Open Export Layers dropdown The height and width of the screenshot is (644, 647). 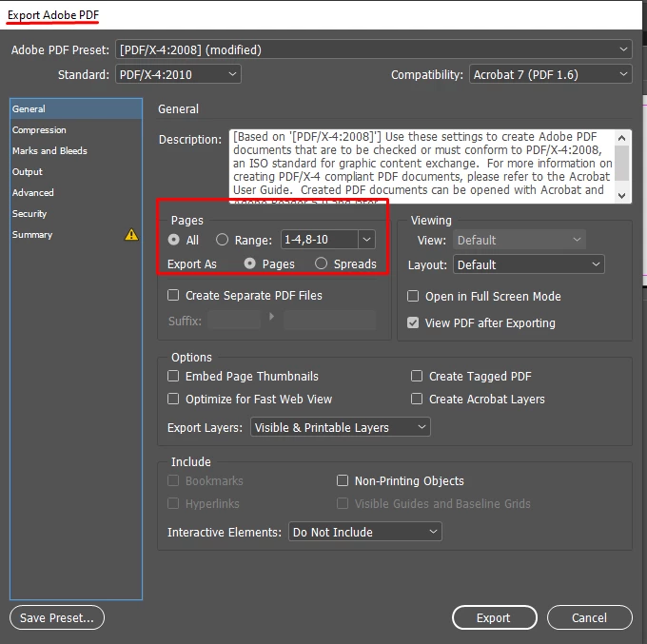click(341, 427)
